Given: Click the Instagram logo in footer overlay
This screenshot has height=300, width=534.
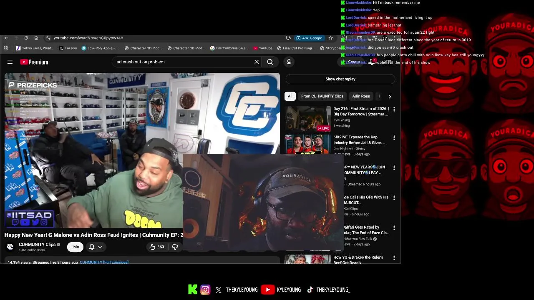Looking at the screenshot, I should [x=205, y=290].
